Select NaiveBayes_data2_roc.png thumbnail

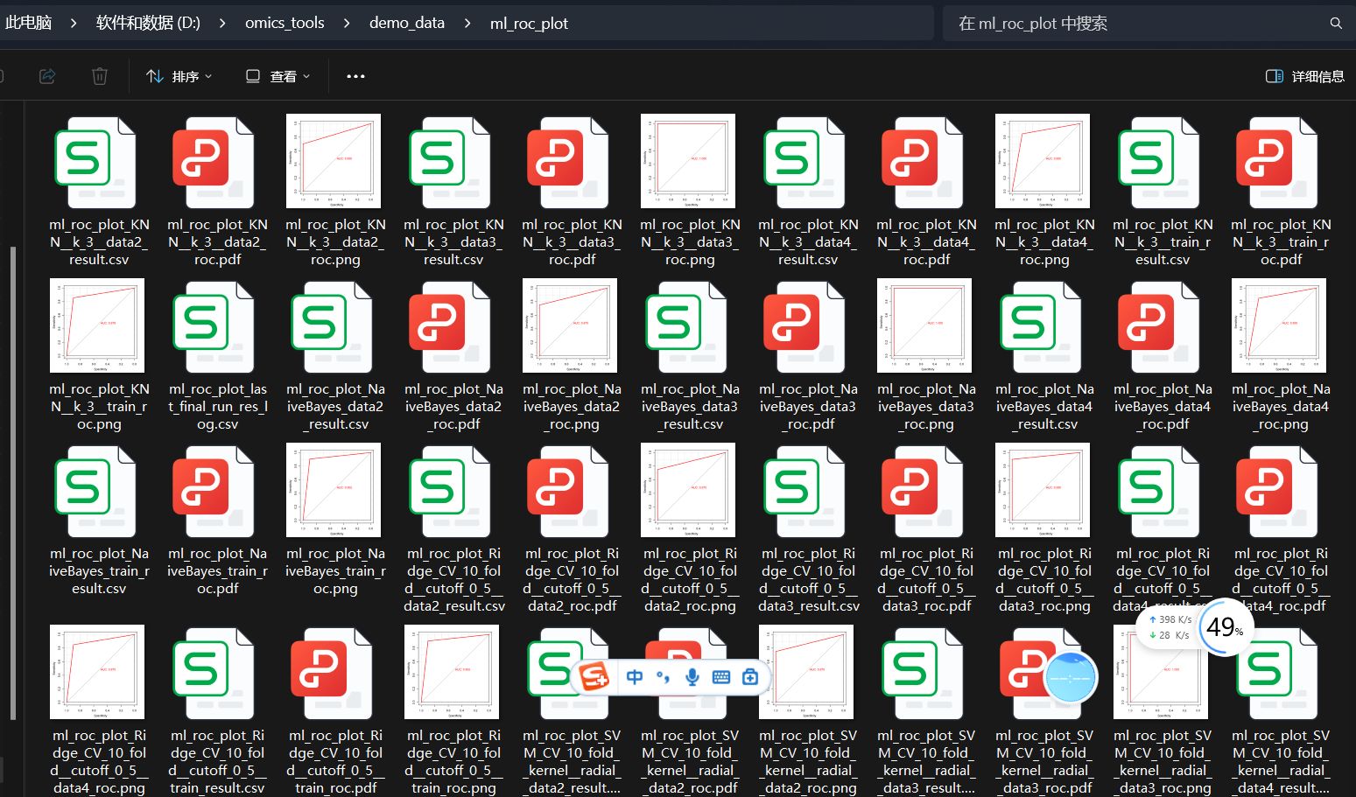pyautogui.click(x=570, y=325)
